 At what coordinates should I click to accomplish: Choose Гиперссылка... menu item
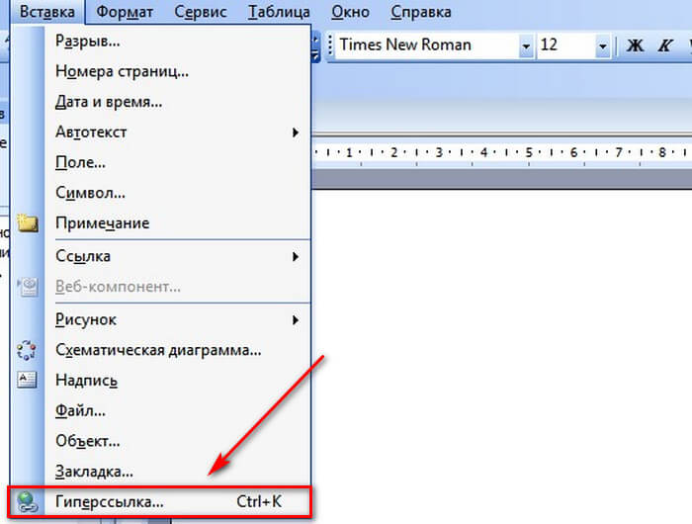(x=160, y=502)
